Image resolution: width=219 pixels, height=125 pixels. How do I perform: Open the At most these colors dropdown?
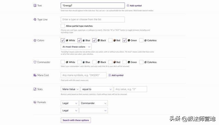coord(76,47)
